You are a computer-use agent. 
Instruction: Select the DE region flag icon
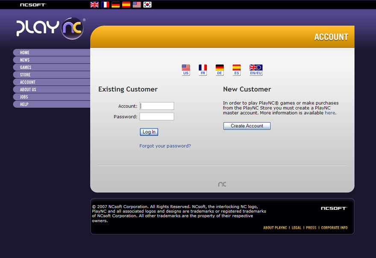coord(220,70)
